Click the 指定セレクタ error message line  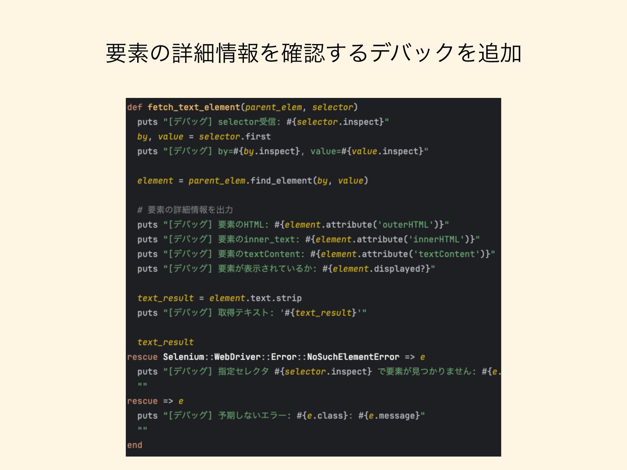(x=319, y=372)
